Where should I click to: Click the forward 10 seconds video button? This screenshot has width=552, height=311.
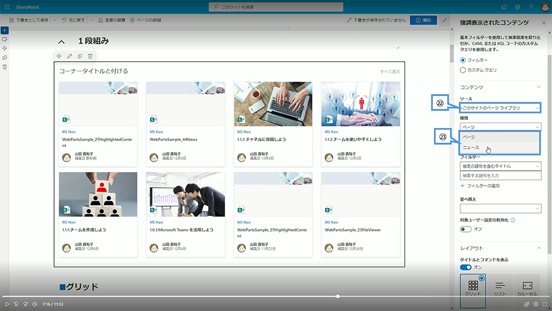tap(25, 304)
